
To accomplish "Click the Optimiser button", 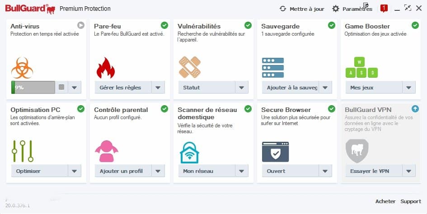I will coord(39,171).
